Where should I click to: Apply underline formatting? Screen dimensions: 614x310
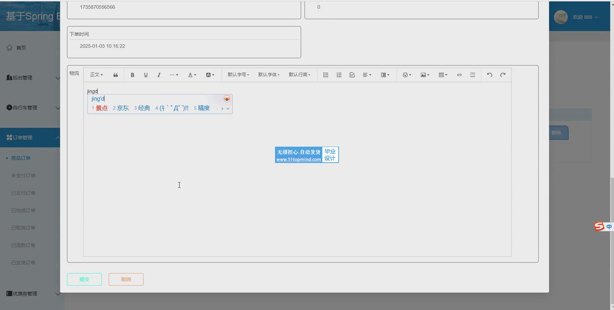146,75
